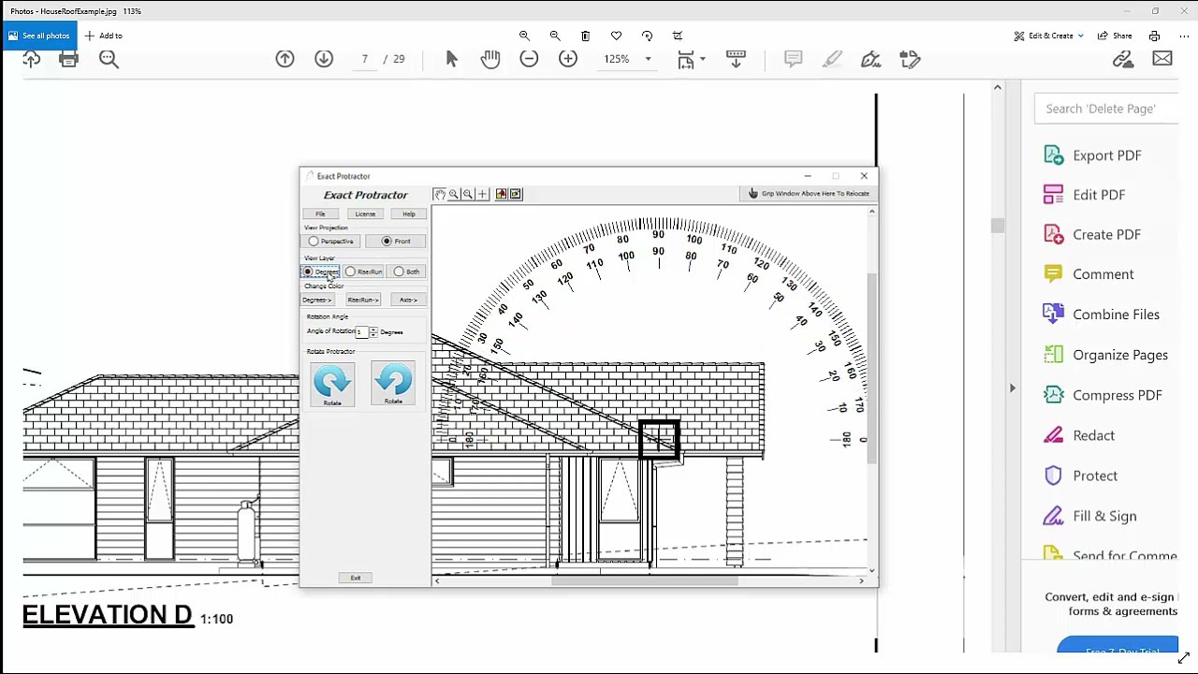Screen dimensions: 1198x674
Task: Click the Photos print icon
Action: tap(1154, 36)
